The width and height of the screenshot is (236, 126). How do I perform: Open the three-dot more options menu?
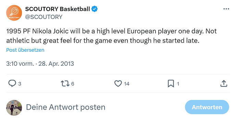(x=226, y=9)
